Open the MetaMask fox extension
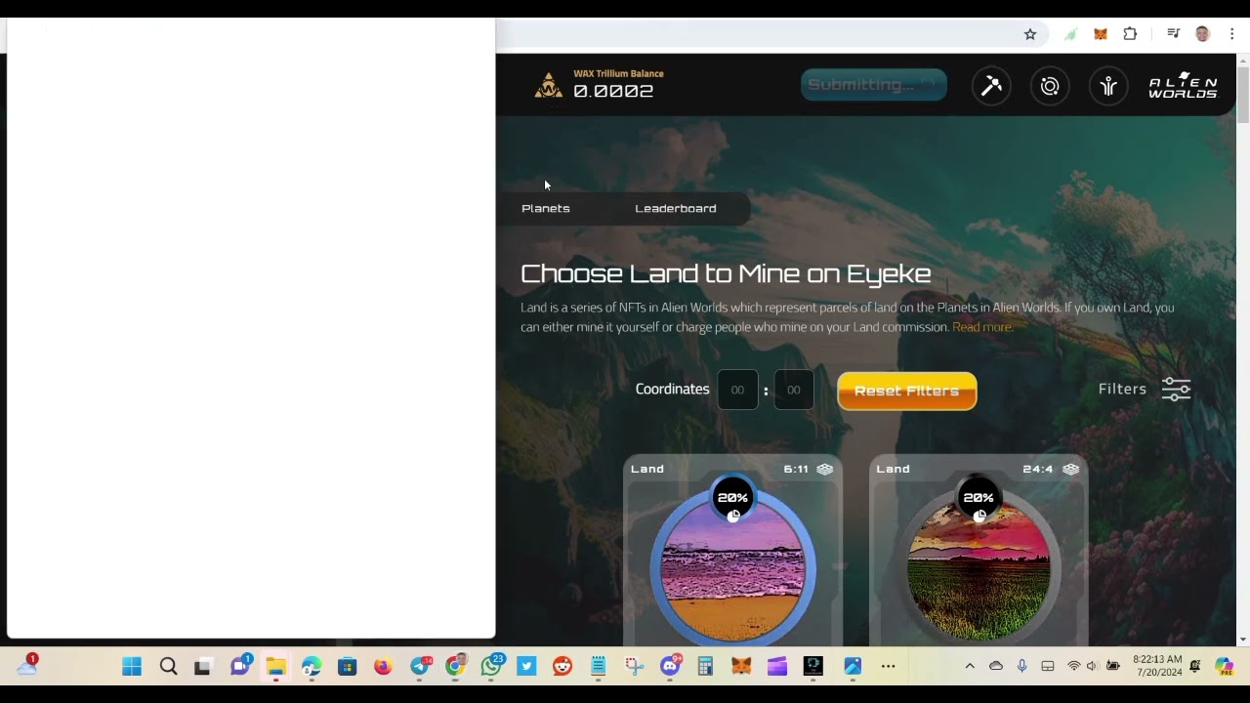The width and height of the screenshot is (1250, 703). [1101, 34]
